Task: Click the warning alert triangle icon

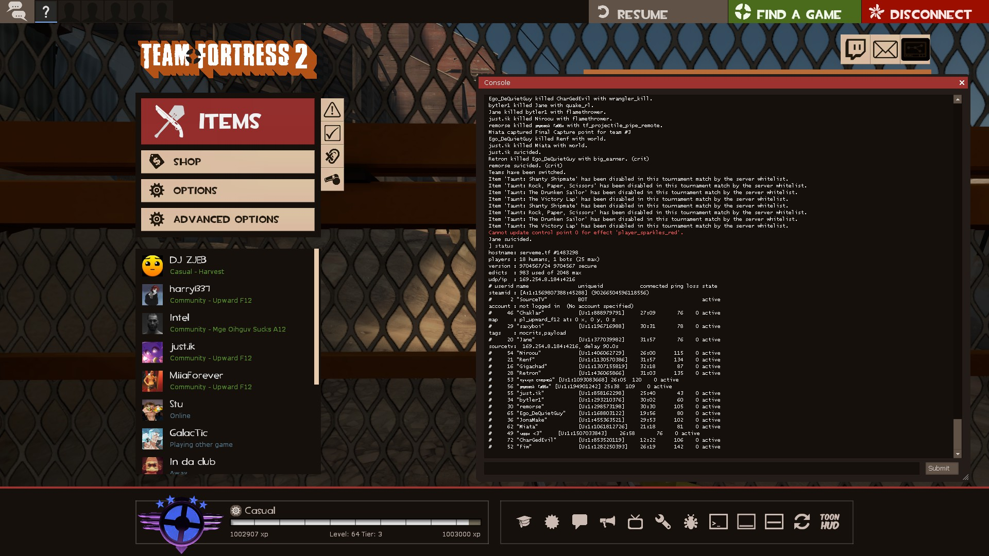Action: (x=332, y=110)
